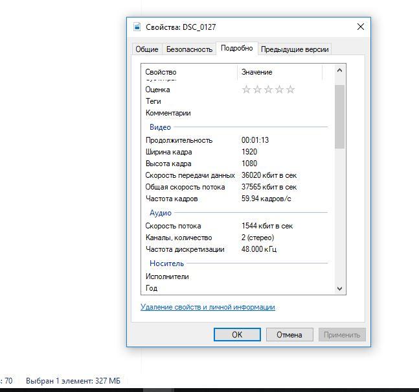This screenshot has height=392, width=419.
Task: Click the 1080 height value
Action: pos(249,164)
